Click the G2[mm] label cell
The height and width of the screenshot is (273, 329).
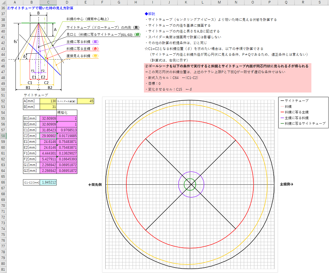click(x=32, y=171)
